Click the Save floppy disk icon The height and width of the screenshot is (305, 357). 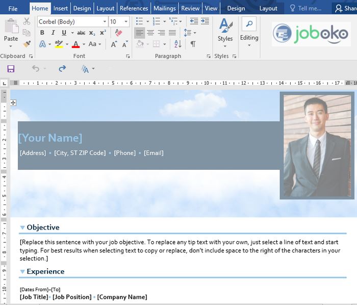click(x=11, y=68)
